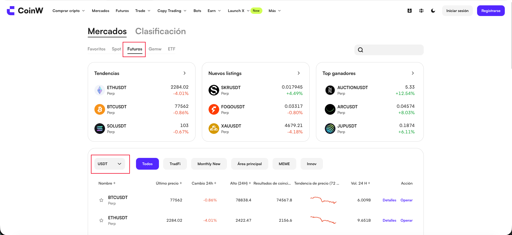The width and height of the screenshot is (512, 235).
Task: Favorite BTCUSDT with the star icon
Action: [101, 200]
